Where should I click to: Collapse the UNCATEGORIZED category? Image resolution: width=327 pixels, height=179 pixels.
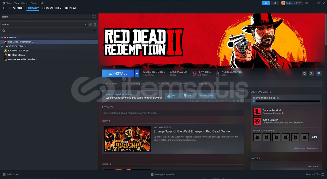tap(2, 46)
